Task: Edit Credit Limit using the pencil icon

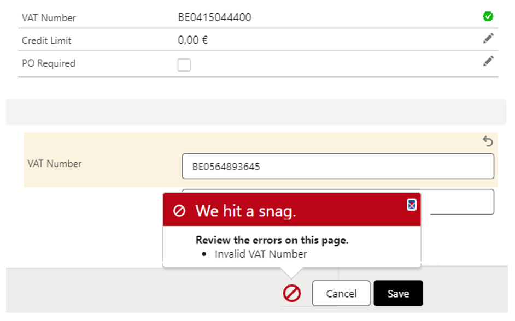Action: [x=488, y=38]
